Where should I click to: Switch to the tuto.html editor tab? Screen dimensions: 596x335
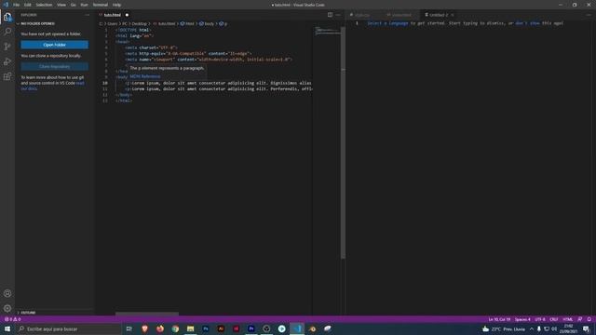[113, 15]
